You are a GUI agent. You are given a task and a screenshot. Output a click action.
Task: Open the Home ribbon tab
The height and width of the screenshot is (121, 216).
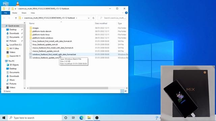pyautogui.click(x=15, y=13)
